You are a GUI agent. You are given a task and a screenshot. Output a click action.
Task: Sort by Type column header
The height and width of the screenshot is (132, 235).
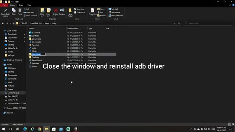point(96,29)
